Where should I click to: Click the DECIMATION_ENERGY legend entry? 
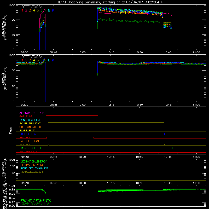[33, 161]
